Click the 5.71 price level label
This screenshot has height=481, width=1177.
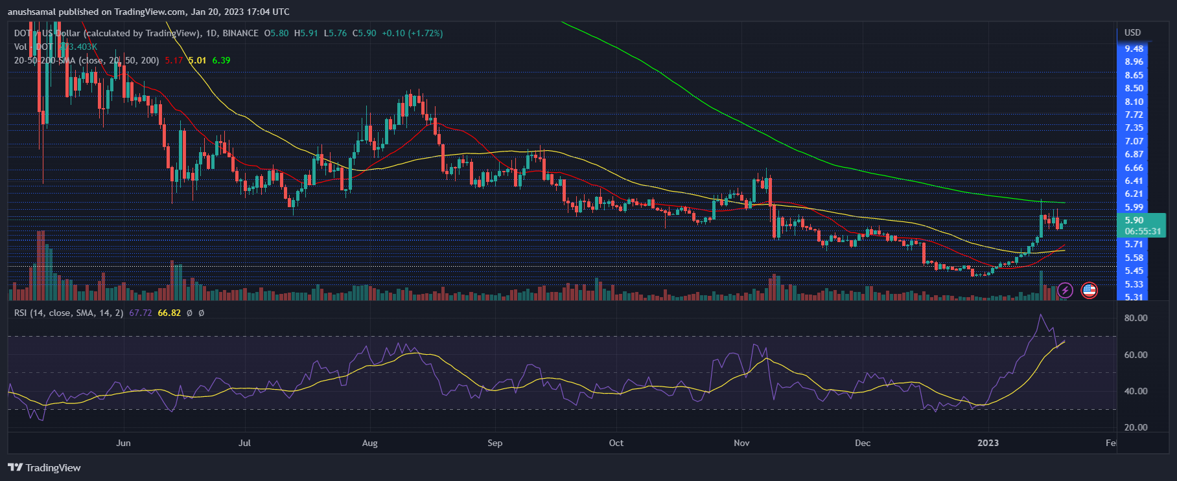tap(1134, 244)
